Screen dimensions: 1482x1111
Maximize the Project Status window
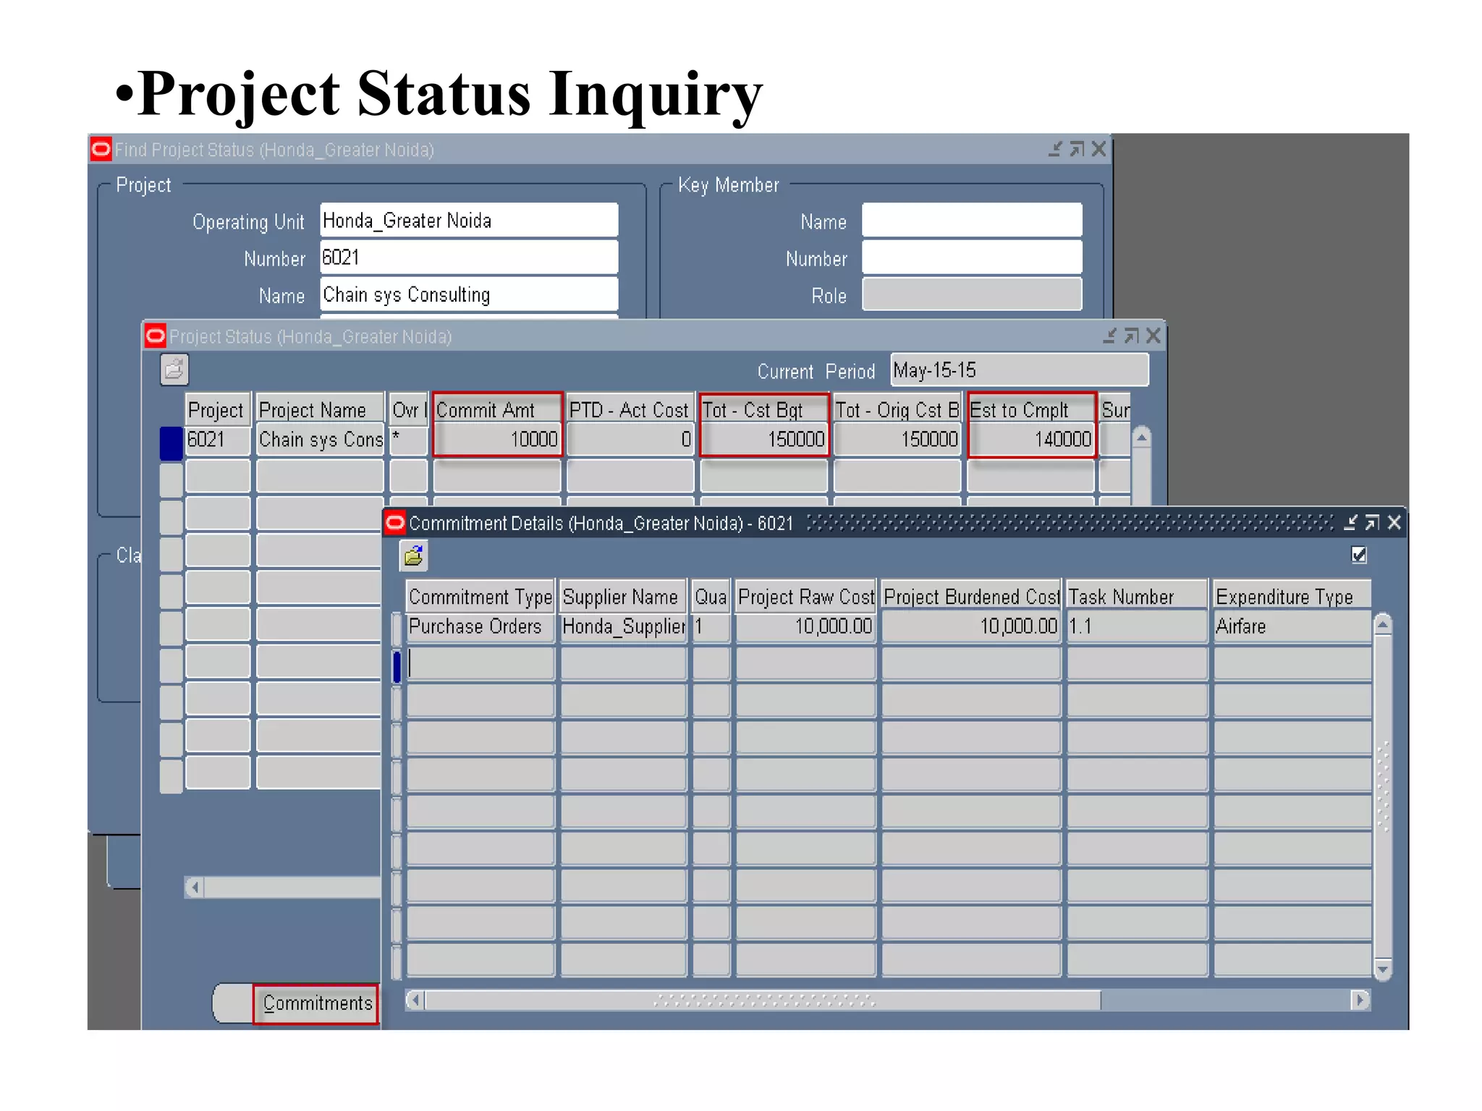[x=1131, y=336]
